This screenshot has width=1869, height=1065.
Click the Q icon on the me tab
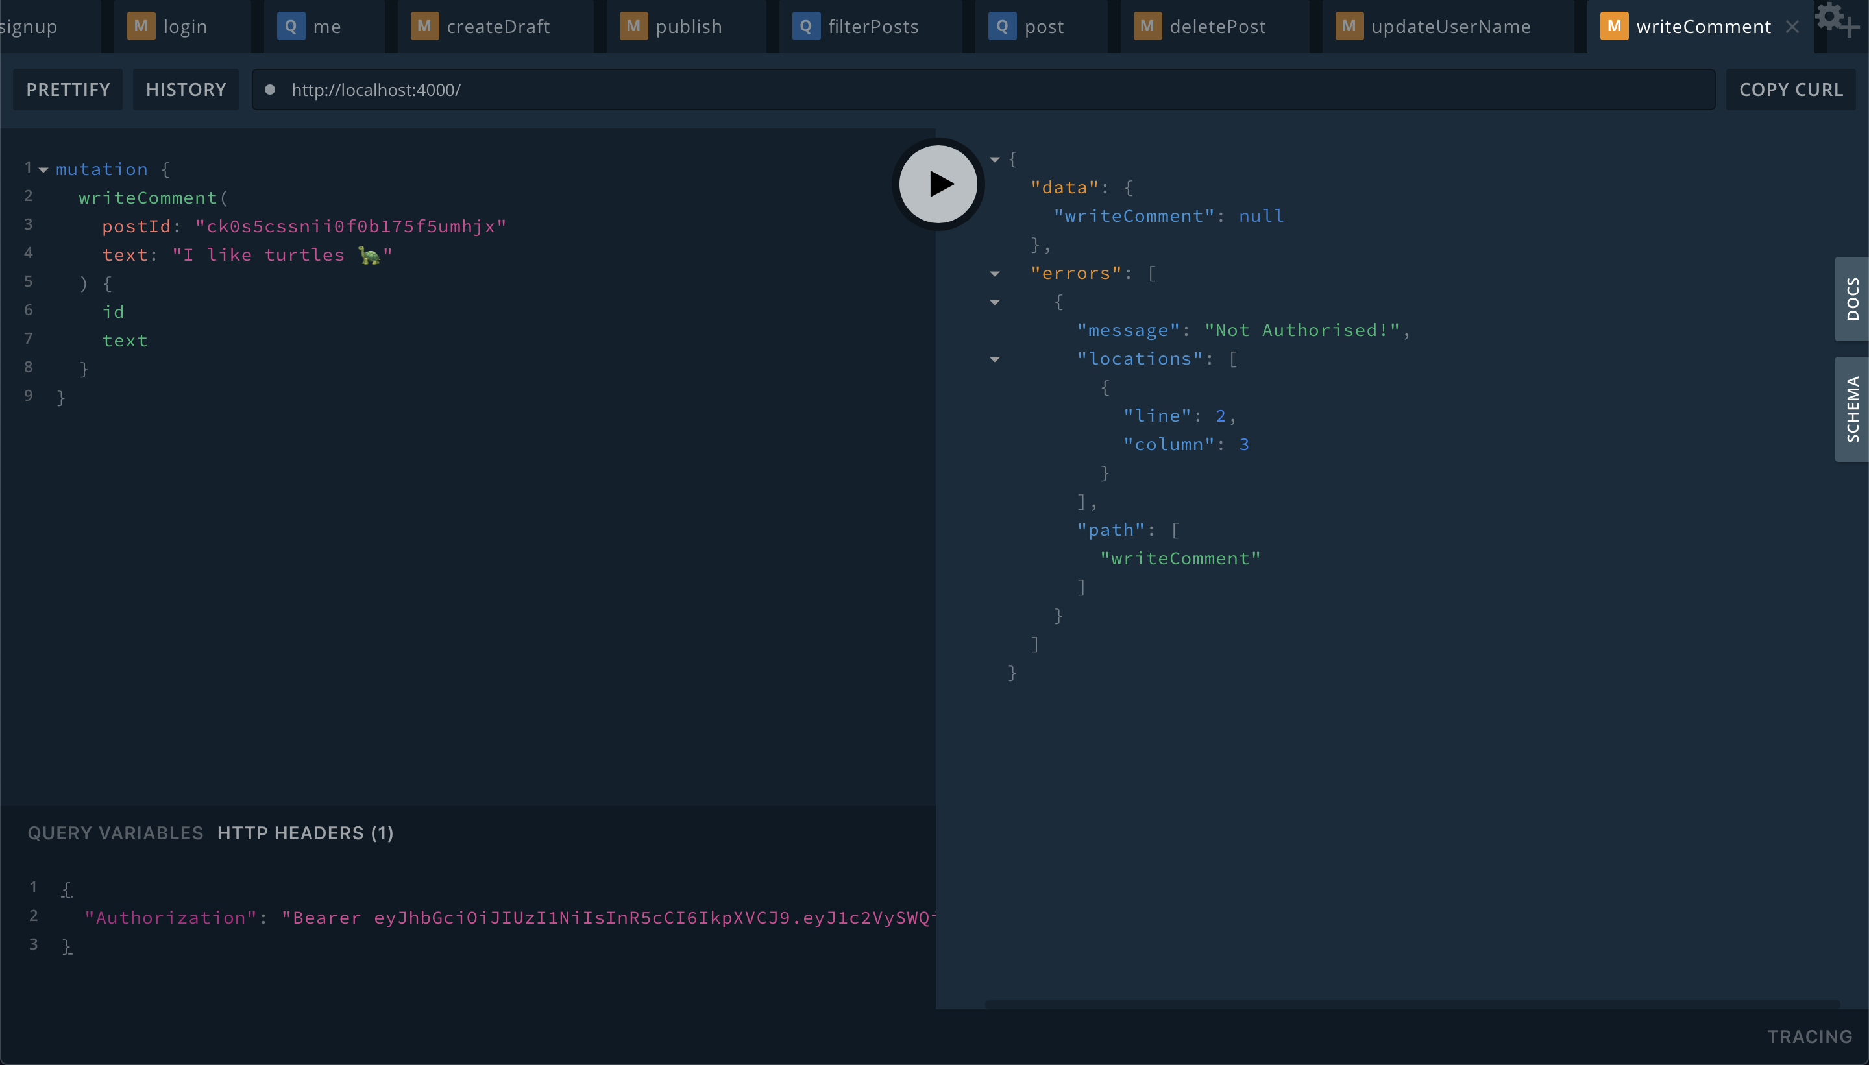click(291, 27)
